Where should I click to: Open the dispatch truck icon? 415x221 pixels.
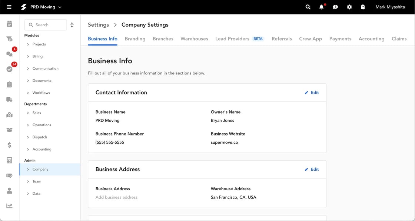9,99
